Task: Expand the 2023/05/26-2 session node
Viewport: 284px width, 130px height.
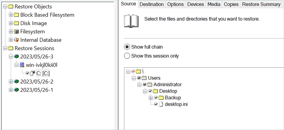Action: (x=11, y=82)
